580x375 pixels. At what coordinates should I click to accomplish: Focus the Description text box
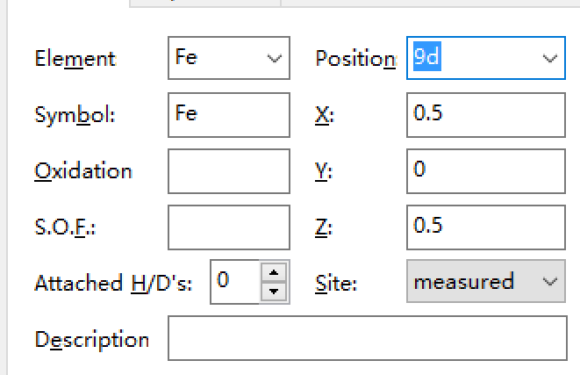point(368,338)
